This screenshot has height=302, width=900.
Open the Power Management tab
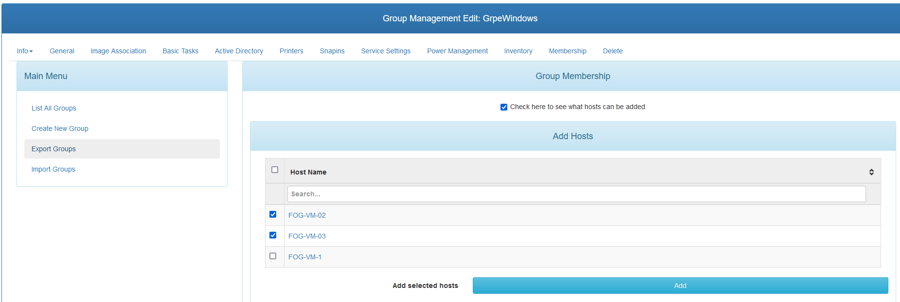pos(457,51)
